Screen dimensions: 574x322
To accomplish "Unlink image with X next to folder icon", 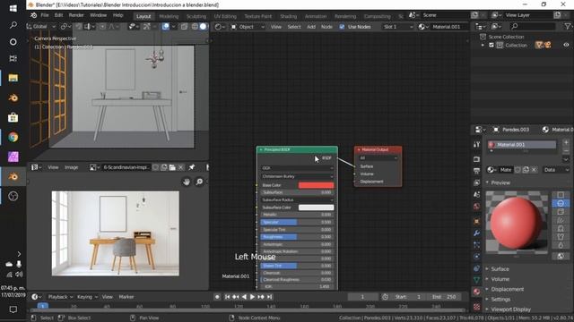I will pos(180,167).
